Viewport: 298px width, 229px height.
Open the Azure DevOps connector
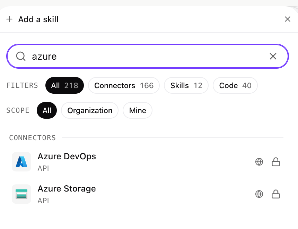146,162
